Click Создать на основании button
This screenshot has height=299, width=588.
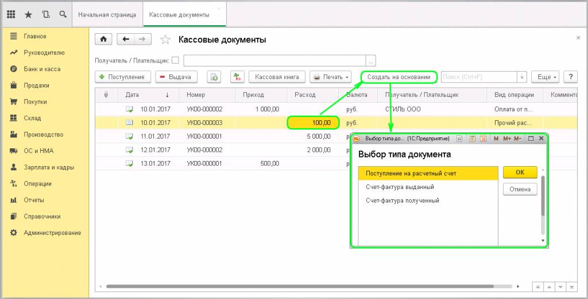[x=399, y=77]
